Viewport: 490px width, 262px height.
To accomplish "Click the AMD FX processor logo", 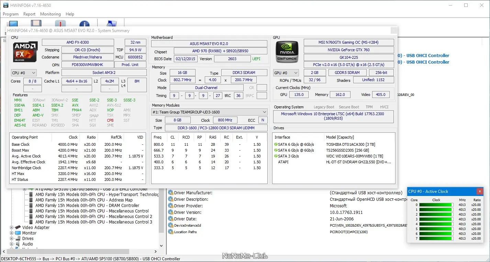I will 25,52.
